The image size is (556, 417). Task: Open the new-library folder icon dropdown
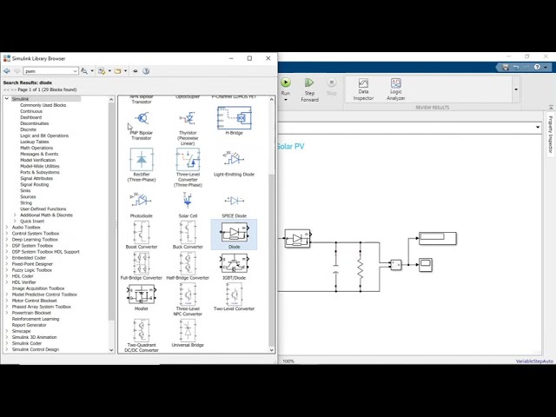coord(125,71)
